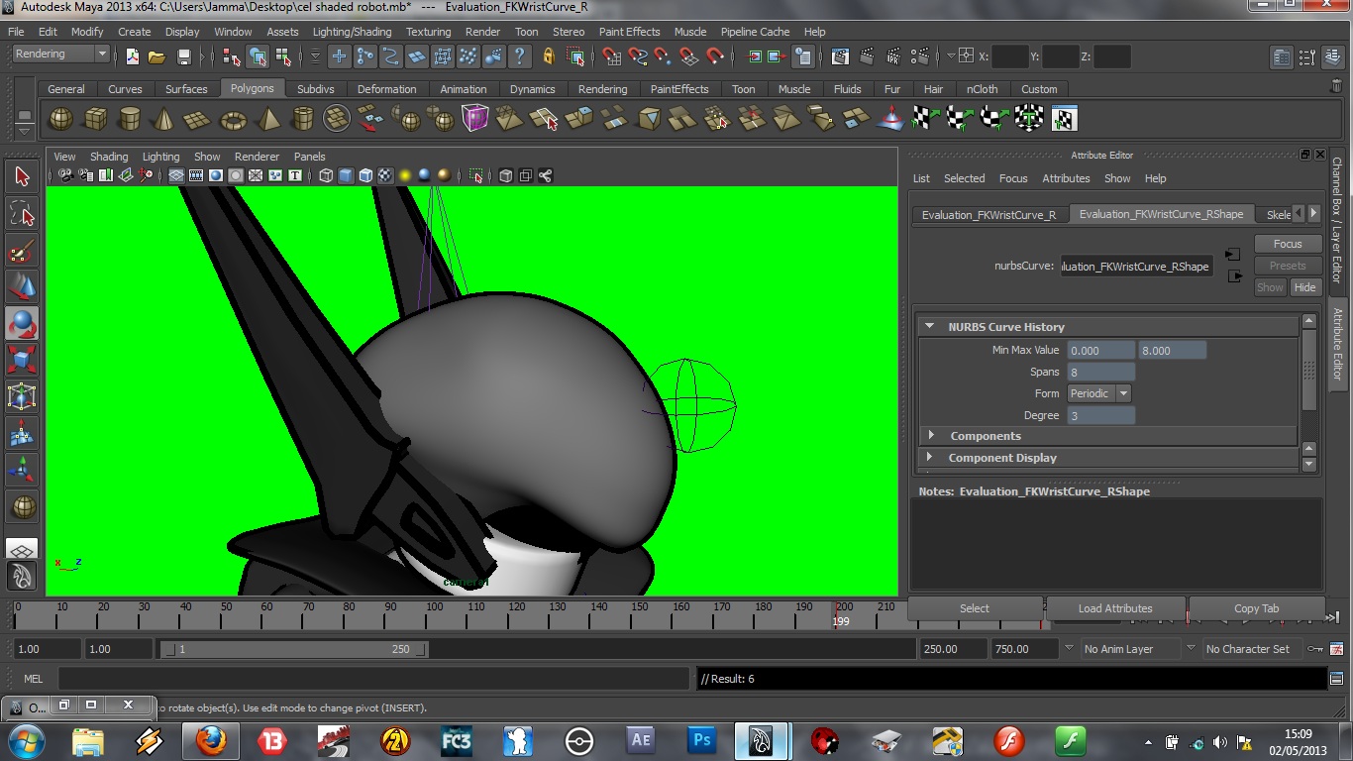Select the Polygon Cube creation icon
The width and height of the screenshot is (1353, 761).
pyautogui.click(x=95, y=118)
